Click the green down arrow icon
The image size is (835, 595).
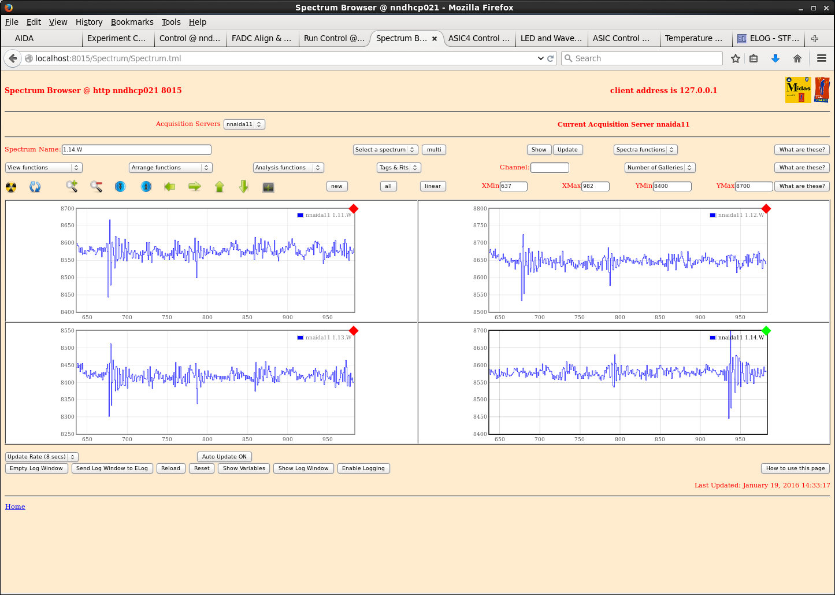pos(244,186)
